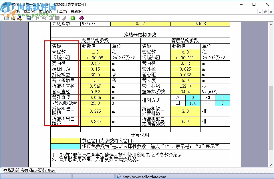Screen dimensions: 274x179
Task: Click the open file toolbar icon
Action: point(13,18)
